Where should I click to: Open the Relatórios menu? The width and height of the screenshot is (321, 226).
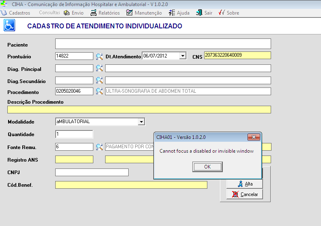click(x=105, y=13)
